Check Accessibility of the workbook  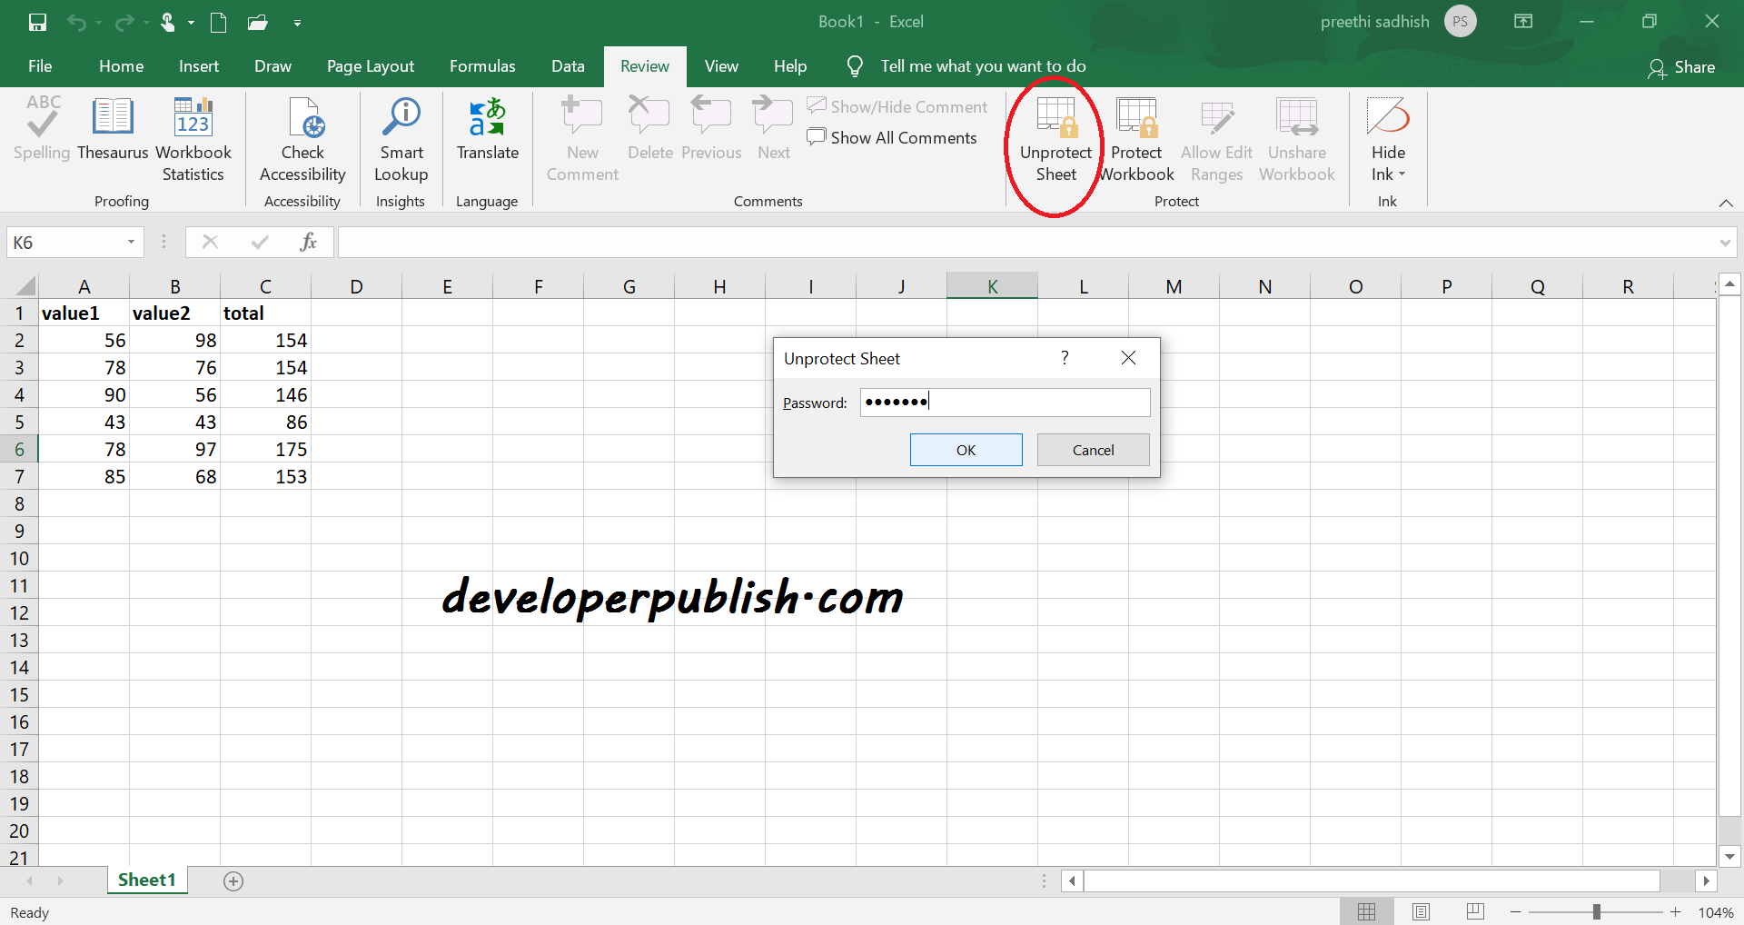click(x=302, y=141)
